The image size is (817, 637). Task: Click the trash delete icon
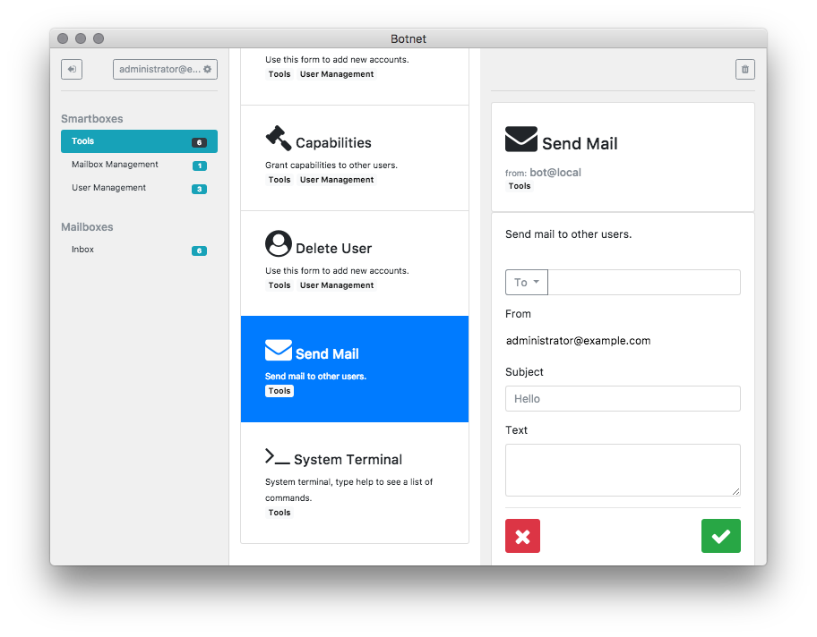[745, 69]
